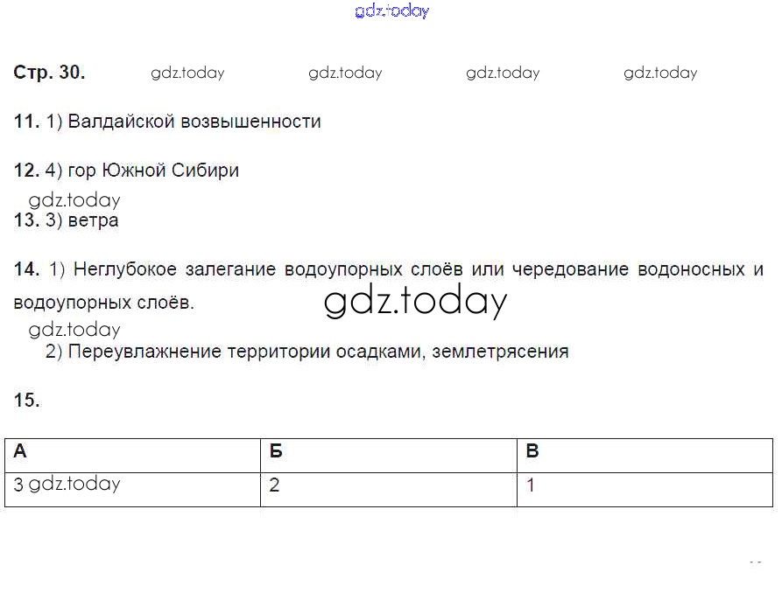Image resolution: width=782 pixels, height=607 pixels.
Task: Select answer text 'Валдайской возвышенности'
Action: click(x=194, y=122)
